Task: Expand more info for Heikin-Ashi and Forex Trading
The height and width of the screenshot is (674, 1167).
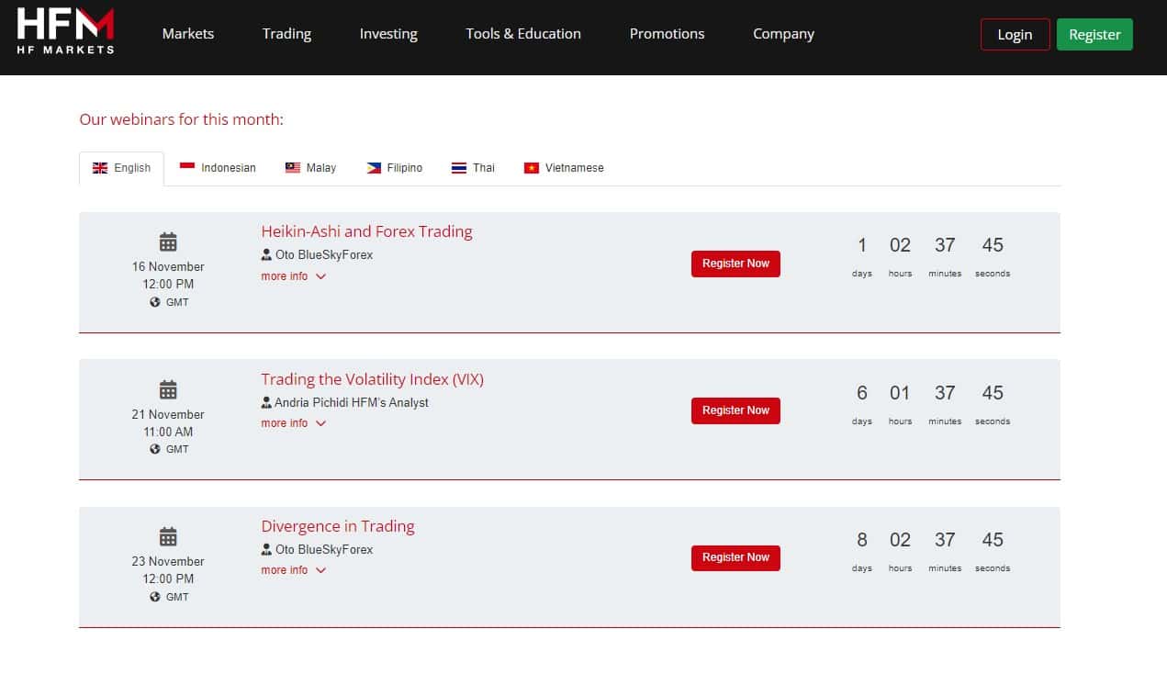Action: [x=293, y=276]
